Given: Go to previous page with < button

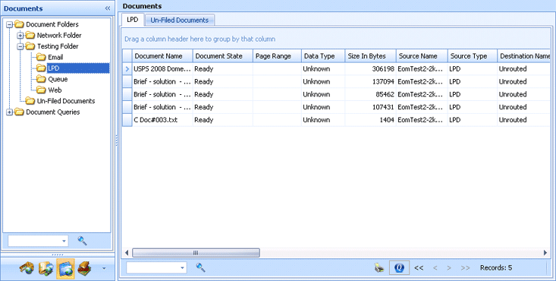Looking at the screenshot, I should click(435, 268).
